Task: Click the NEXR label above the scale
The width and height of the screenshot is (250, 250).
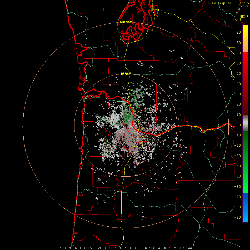Action: point(244,17)
